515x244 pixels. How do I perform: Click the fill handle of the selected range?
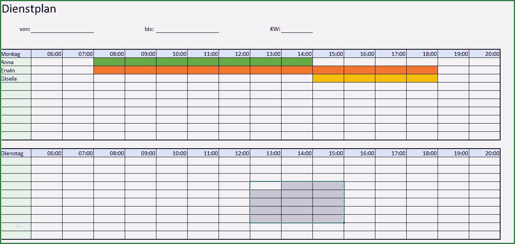tap(344, 223)
